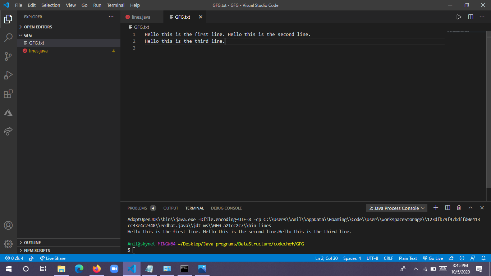Screen dimensions: 491x276
Task: Click Ln 2, Col 30 to go to line
Action: [326, 258]
